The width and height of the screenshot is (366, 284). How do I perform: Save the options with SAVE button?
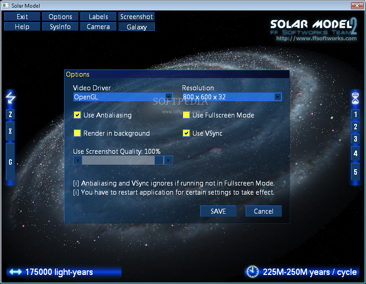(x=218, y=211)
